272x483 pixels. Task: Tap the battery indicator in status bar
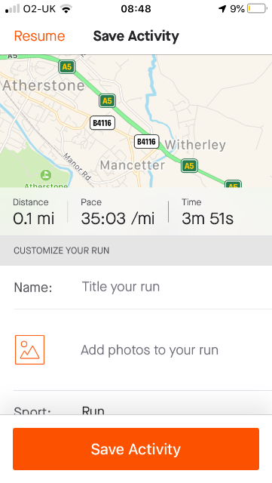pos(257,8)
